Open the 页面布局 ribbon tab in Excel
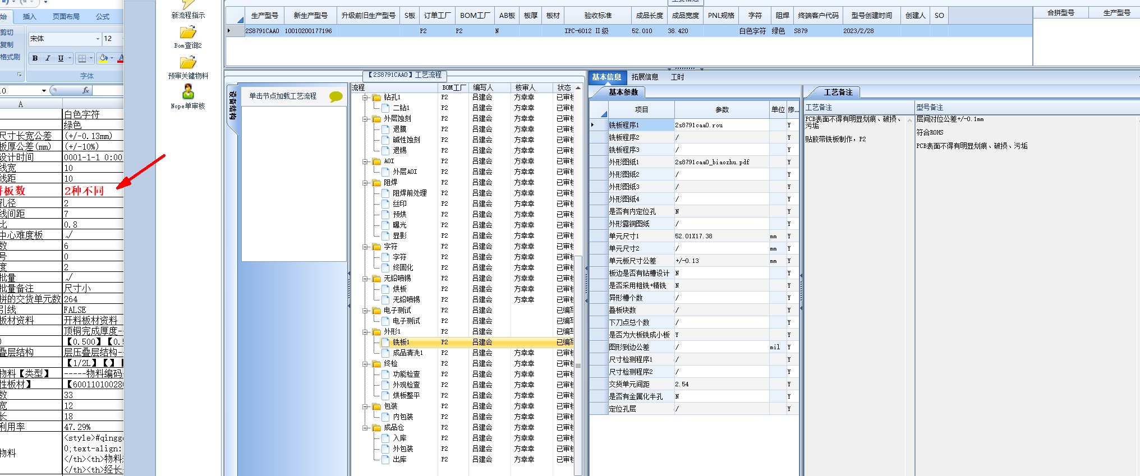Image resolution: width=1140 pixels, height=476 pixels. (x=66, y=16)
